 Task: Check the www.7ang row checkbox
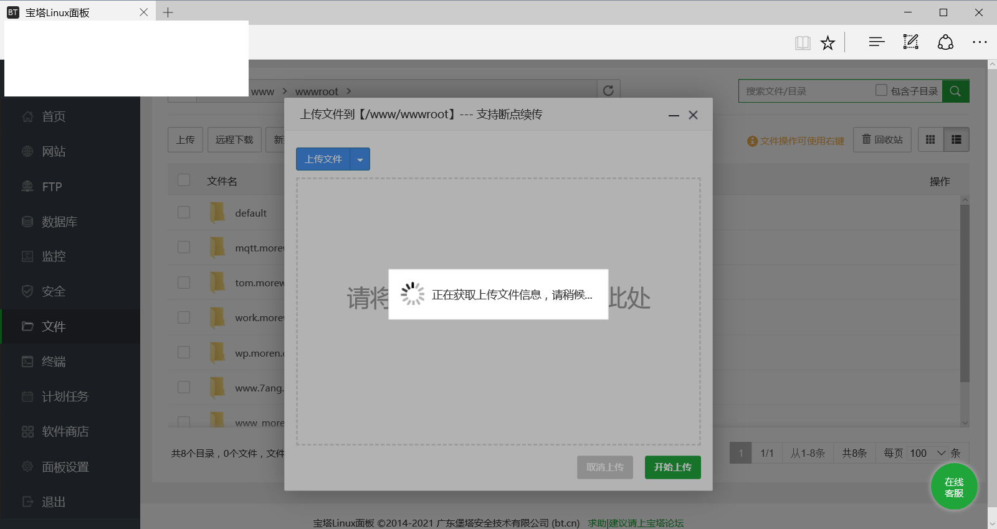tap(184, 387)
